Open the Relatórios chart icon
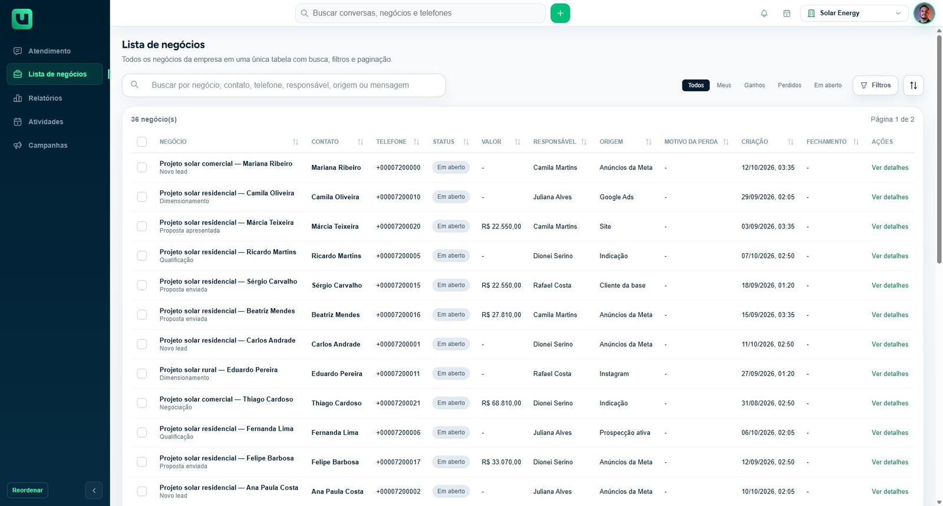Screen dimensions: 943x506 click(18, 98)
